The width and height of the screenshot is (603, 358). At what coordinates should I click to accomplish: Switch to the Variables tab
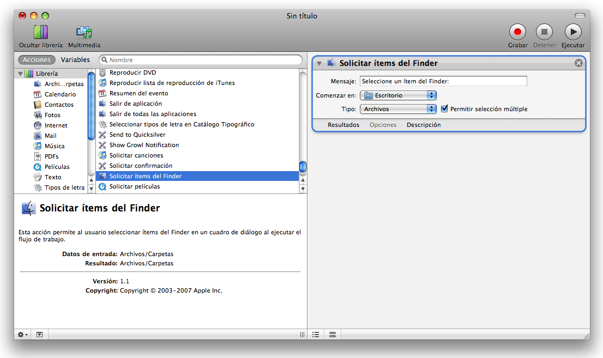75,59
